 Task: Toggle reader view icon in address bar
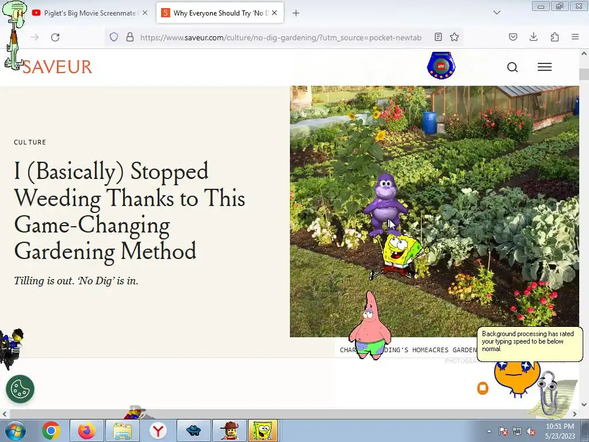click(x=438, y=37)
